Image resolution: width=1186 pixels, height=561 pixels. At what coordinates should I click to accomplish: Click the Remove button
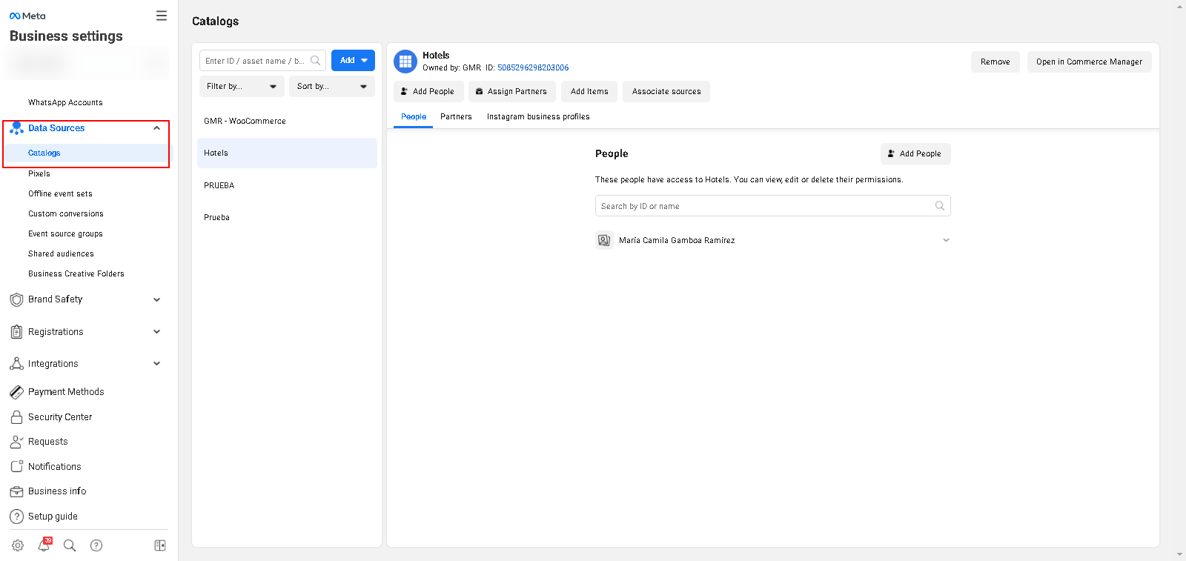pos(995,62)
